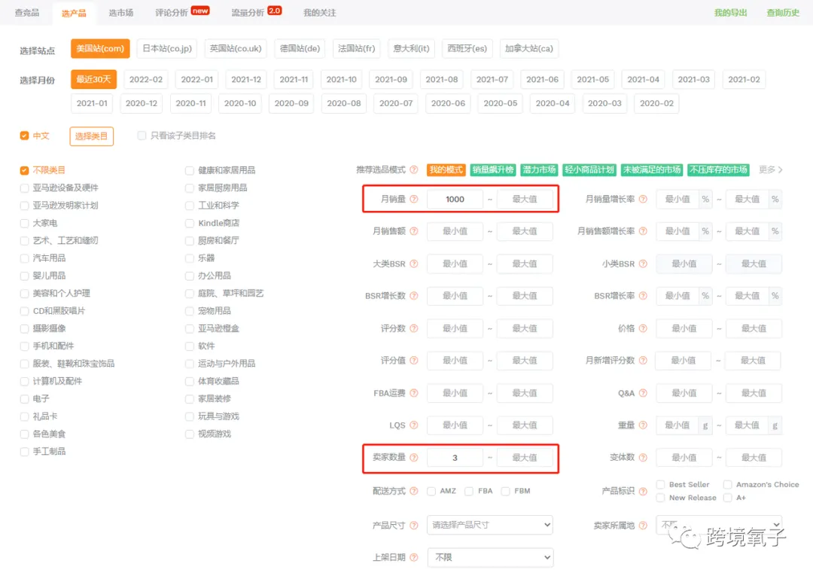The image size is (813, 573).
Task: Select the 2020-02 month
Action: click(656, 103)
